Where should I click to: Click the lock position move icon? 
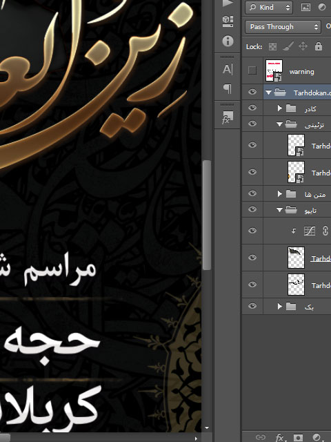(303, 46)
